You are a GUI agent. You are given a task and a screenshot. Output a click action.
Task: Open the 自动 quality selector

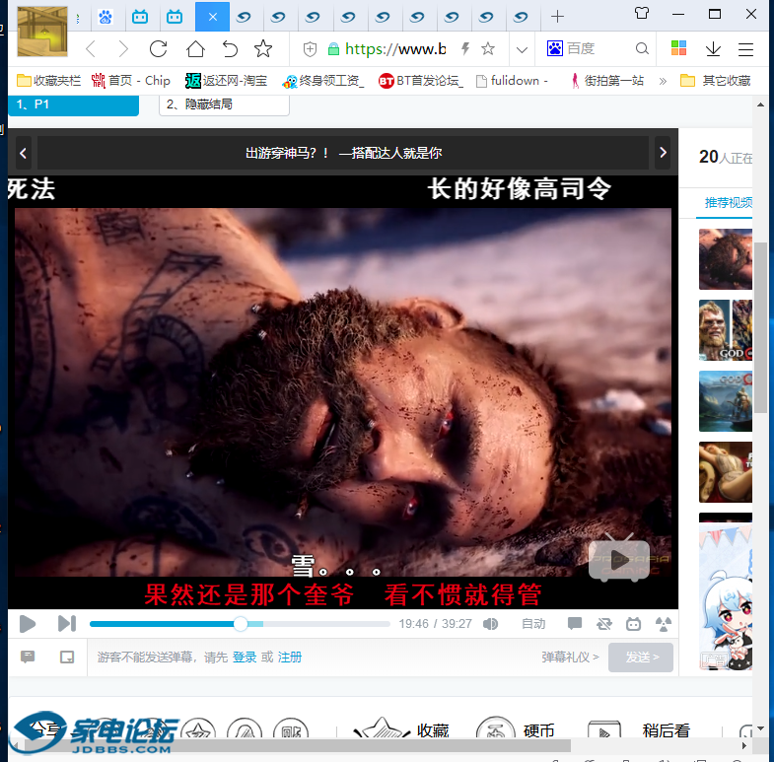click(x=533, y=624)
